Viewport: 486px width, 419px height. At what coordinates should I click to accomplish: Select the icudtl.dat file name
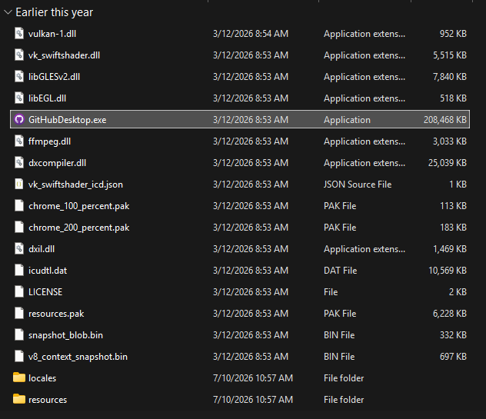coord(48,271)
